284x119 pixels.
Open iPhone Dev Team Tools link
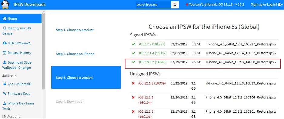18,106
